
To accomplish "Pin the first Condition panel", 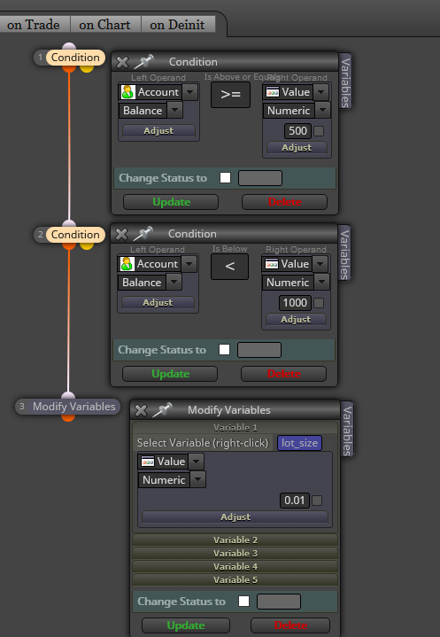I will 143,62.
